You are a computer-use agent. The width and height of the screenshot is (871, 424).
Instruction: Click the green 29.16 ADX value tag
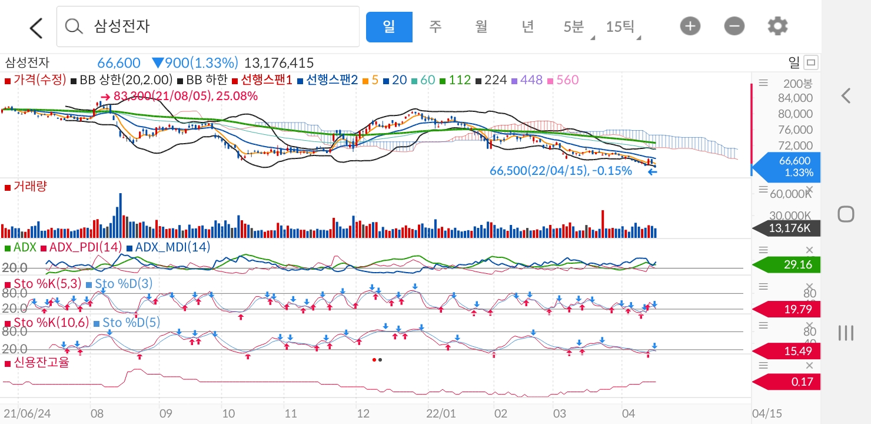(x=786, y=265)
